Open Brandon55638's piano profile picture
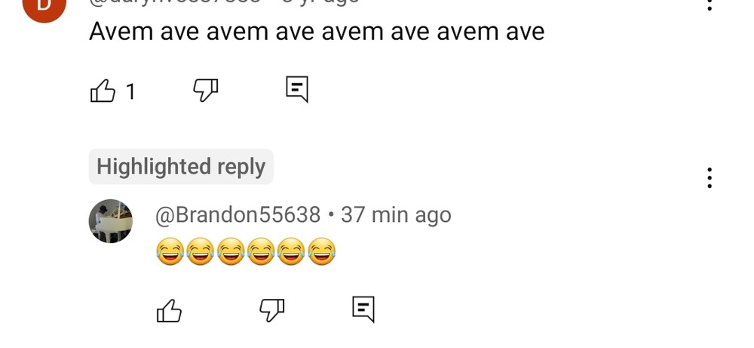 111,221
